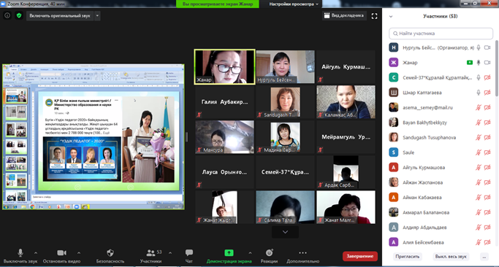Image resolution: width=499 pixels, height=267 pixels.
Task: Open the view settings dropdown
Action: [x=294, y=4]
